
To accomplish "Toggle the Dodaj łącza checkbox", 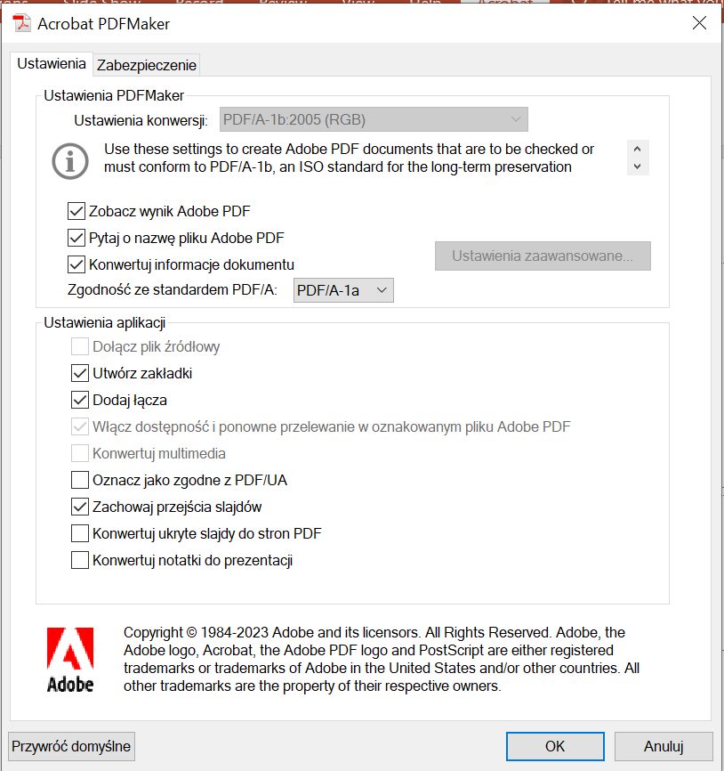I will coord(80,401).
